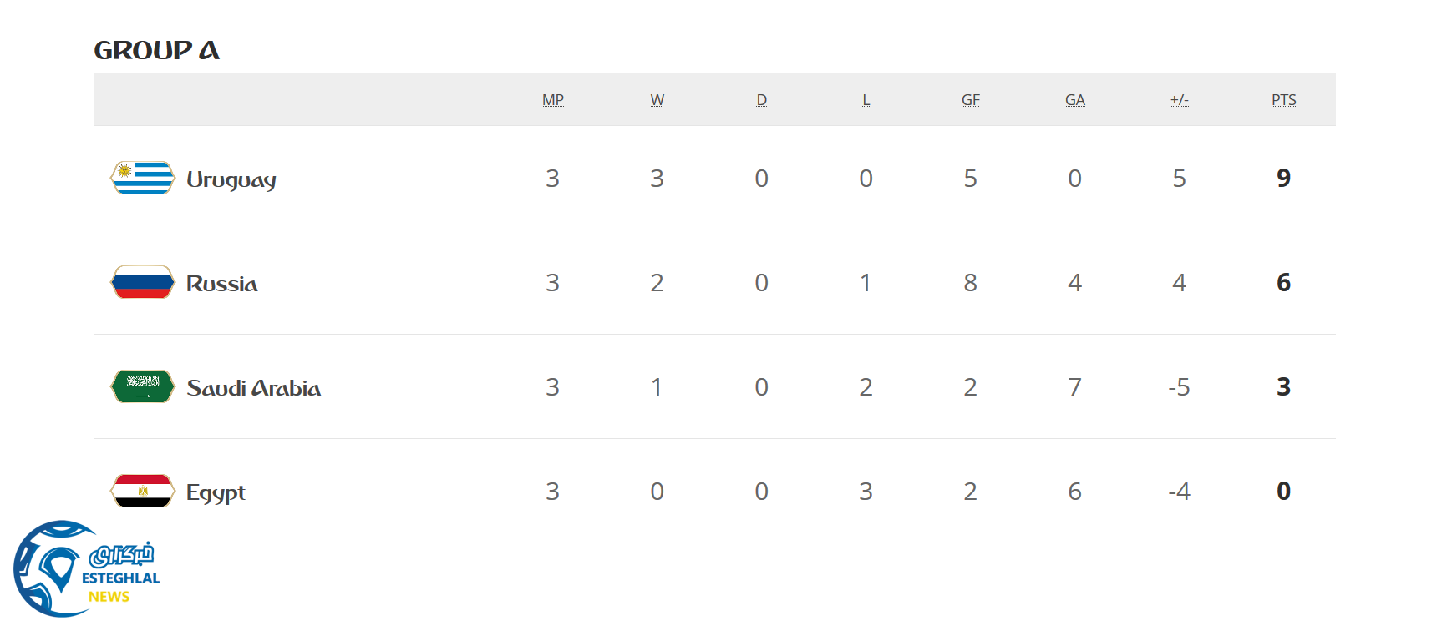Image resolution: width=1447 pixels, height=641 pixels.
Task: Click the Saudi Arabia flag icon
Action: [143, 386]
